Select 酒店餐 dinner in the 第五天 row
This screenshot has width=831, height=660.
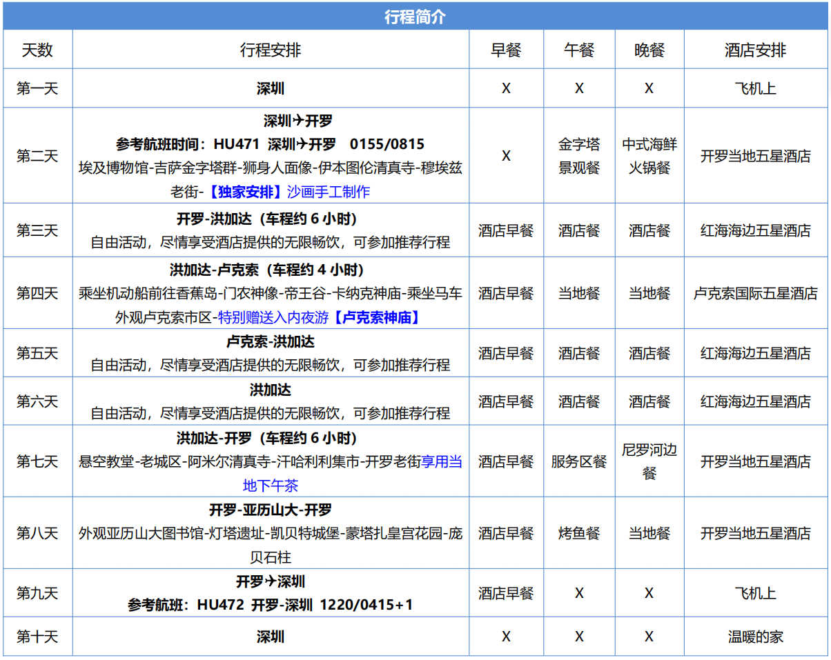tap(649, 353)
